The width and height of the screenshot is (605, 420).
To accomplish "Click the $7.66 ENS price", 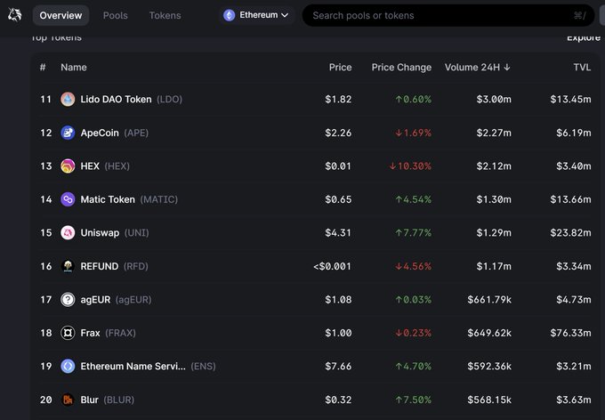I will pyautogui.click(x=338, y=367).
